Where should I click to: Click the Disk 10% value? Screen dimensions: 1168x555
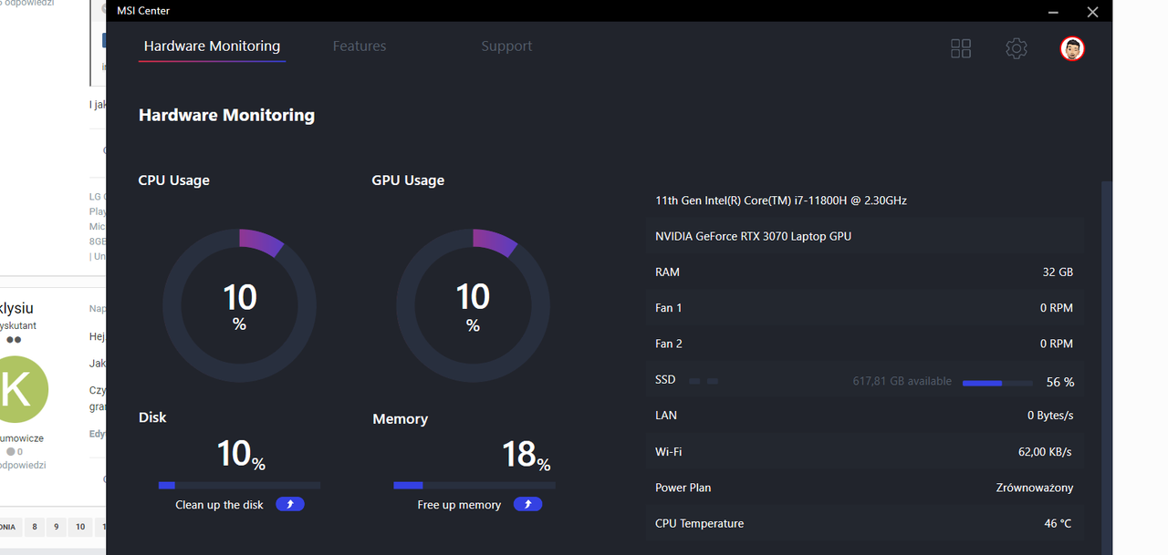[241, 453]
